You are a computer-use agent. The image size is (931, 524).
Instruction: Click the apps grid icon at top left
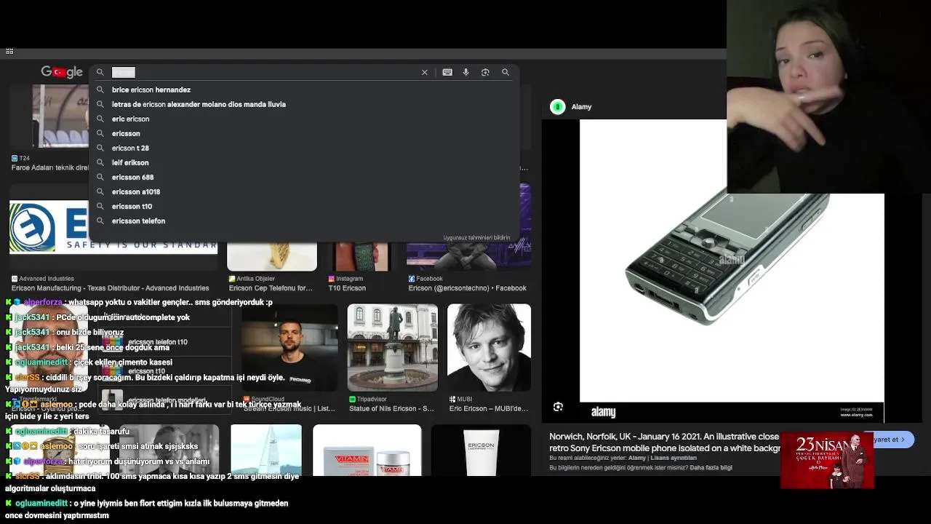(x=9, y=51)
